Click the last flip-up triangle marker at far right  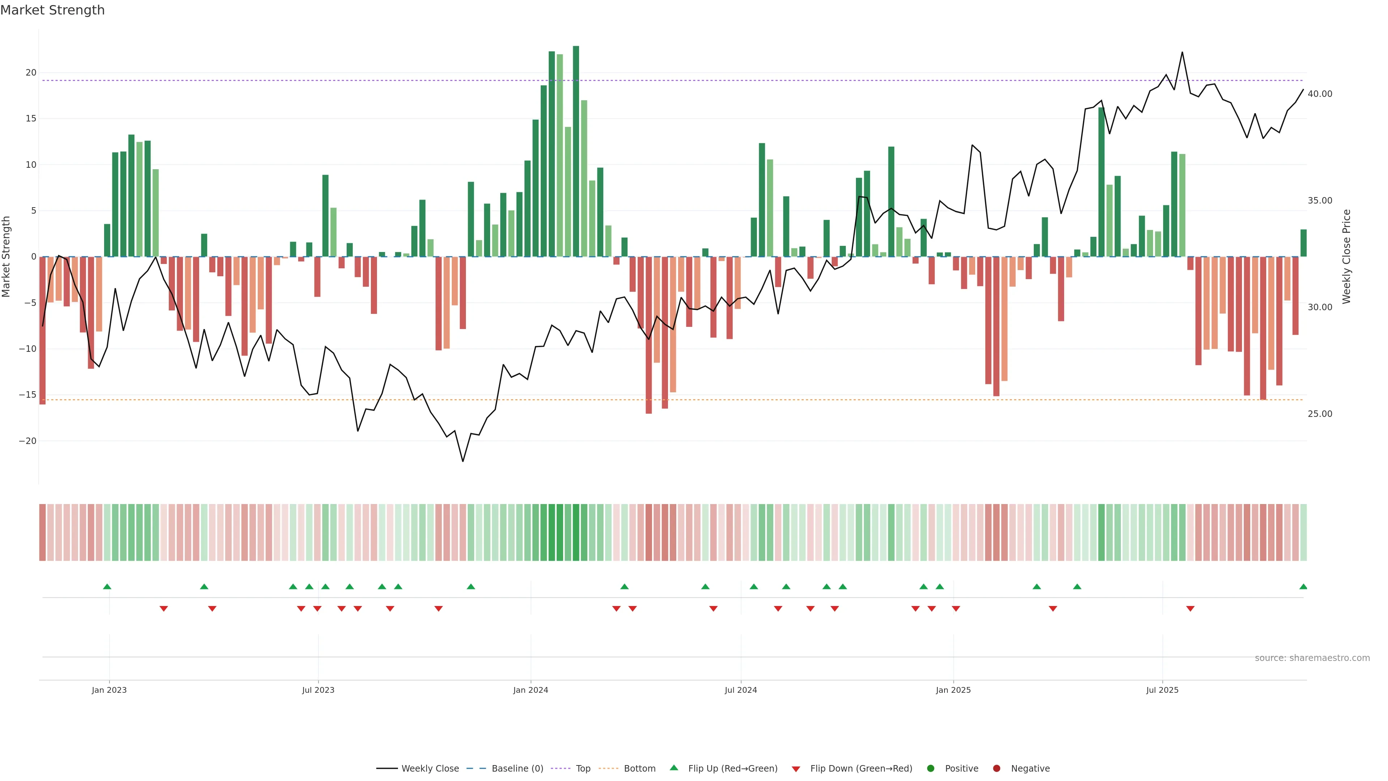[1303, 586]
